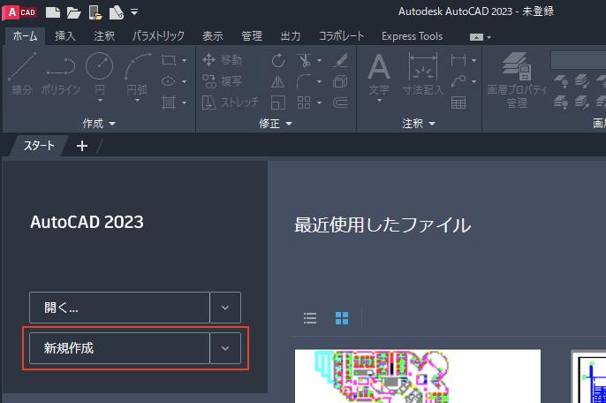Image resolution: width=606 pixels, height=403 pixels.
Task: Select the 線分 line tool
Action: (22, 73)
